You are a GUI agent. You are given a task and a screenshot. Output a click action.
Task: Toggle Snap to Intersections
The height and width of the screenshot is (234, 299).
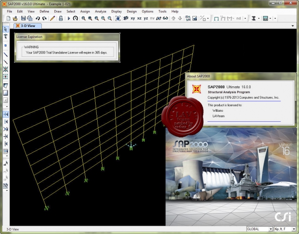click(x=5, y=129)
